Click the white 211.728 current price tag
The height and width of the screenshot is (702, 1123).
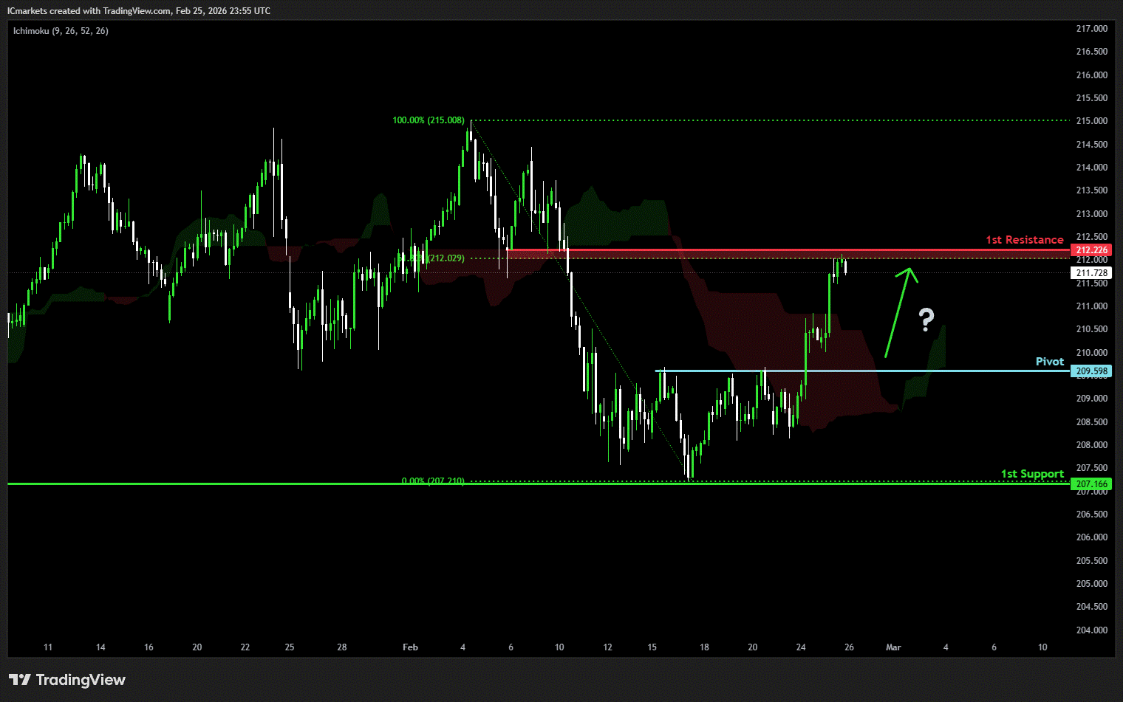pos(1091,273)
